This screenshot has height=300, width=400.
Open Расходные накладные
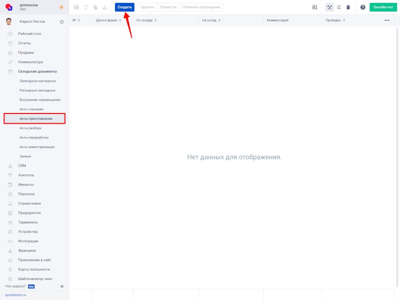[x=37, y=91]
